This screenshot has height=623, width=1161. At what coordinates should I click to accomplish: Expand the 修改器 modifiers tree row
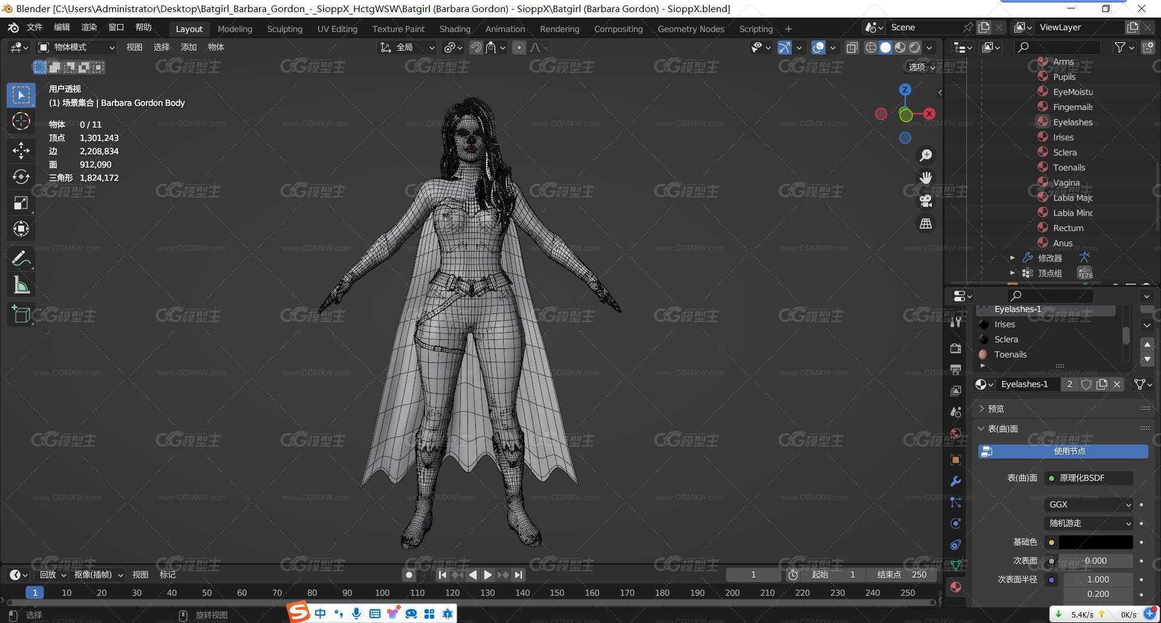[x=1012, y=258]
